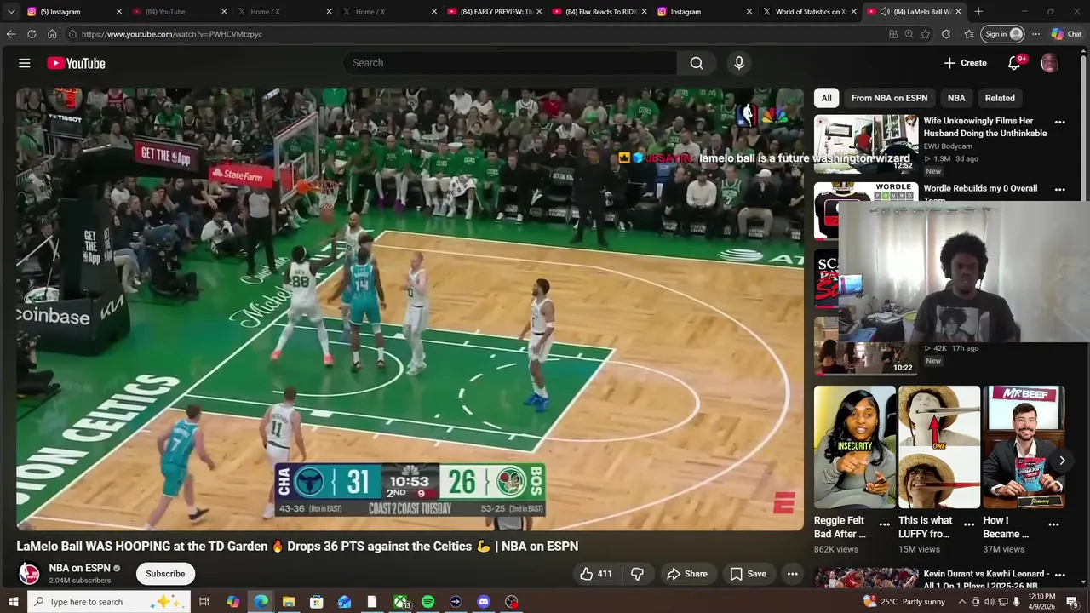Open options for Wife Unknowingly Films video
This screenshot has width=1090, height=613.
[1060, 122]
